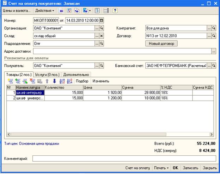Screen dimensions: 220x174
Task: Click into the Комментарий input field
Action: click(x=124, y=159)
